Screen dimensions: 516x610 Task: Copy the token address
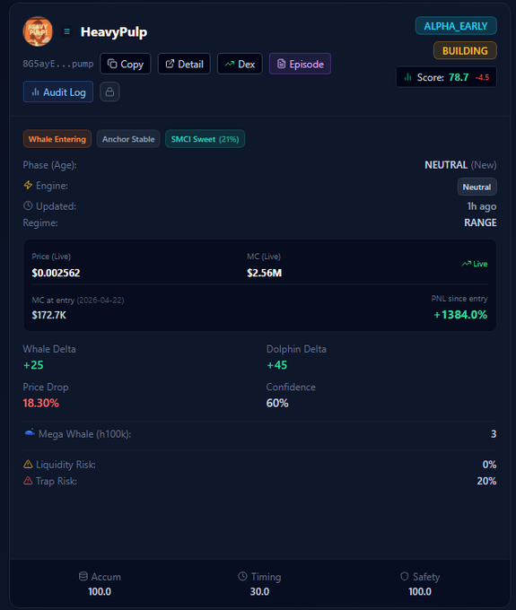[126, 64]
